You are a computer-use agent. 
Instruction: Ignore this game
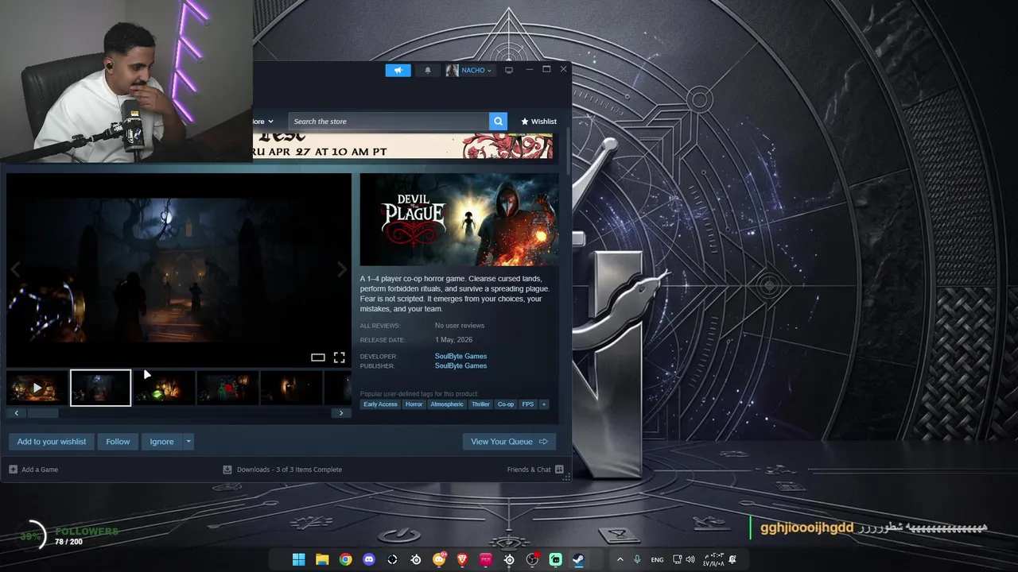click(161, 442)
